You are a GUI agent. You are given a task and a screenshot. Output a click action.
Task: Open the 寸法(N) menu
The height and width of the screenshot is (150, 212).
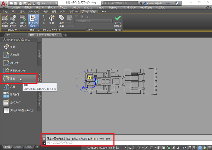[100, 7]
